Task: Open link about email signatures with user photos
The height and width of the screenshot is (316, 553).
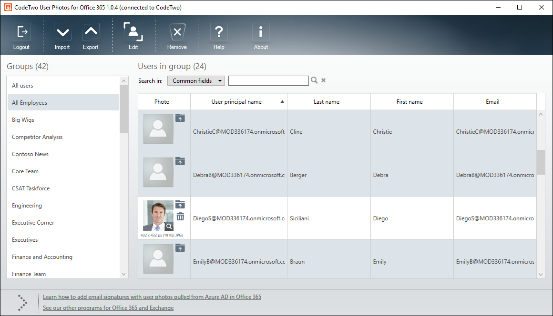Action: pyautogui.click(x=152, y=297)
